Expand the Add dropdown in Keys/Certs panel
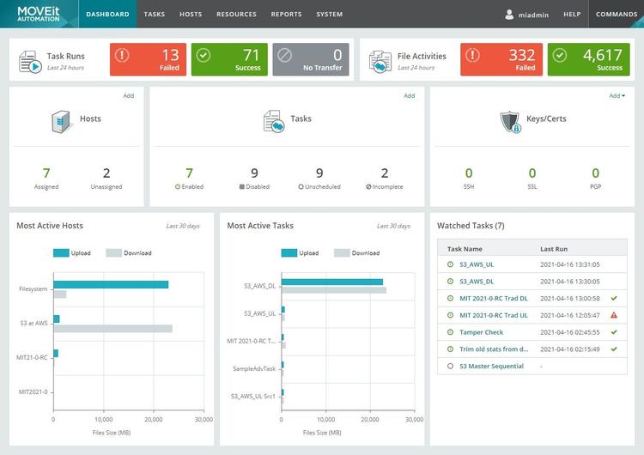 [617, 95]
